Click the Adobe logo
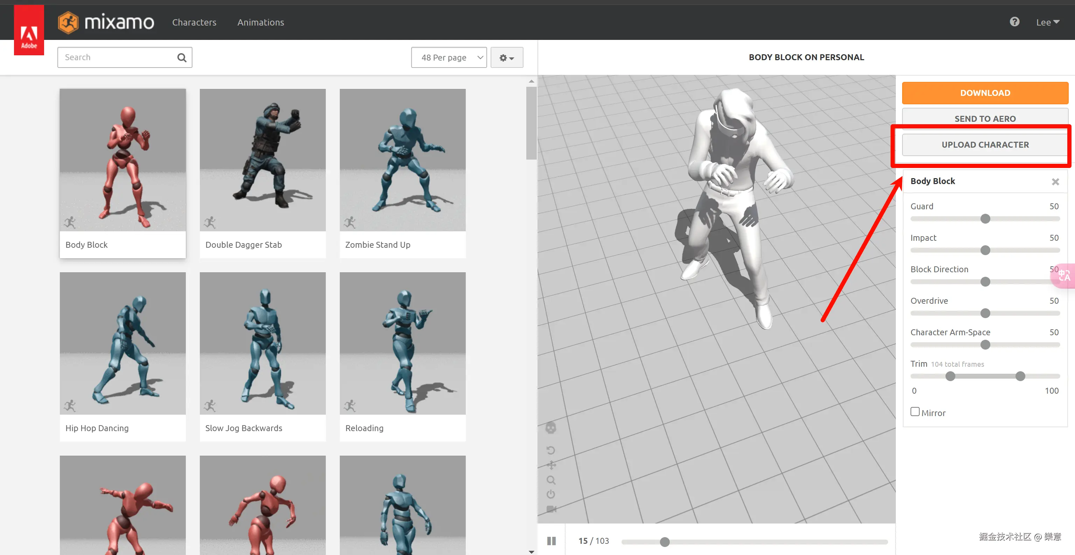 (29, 30)
